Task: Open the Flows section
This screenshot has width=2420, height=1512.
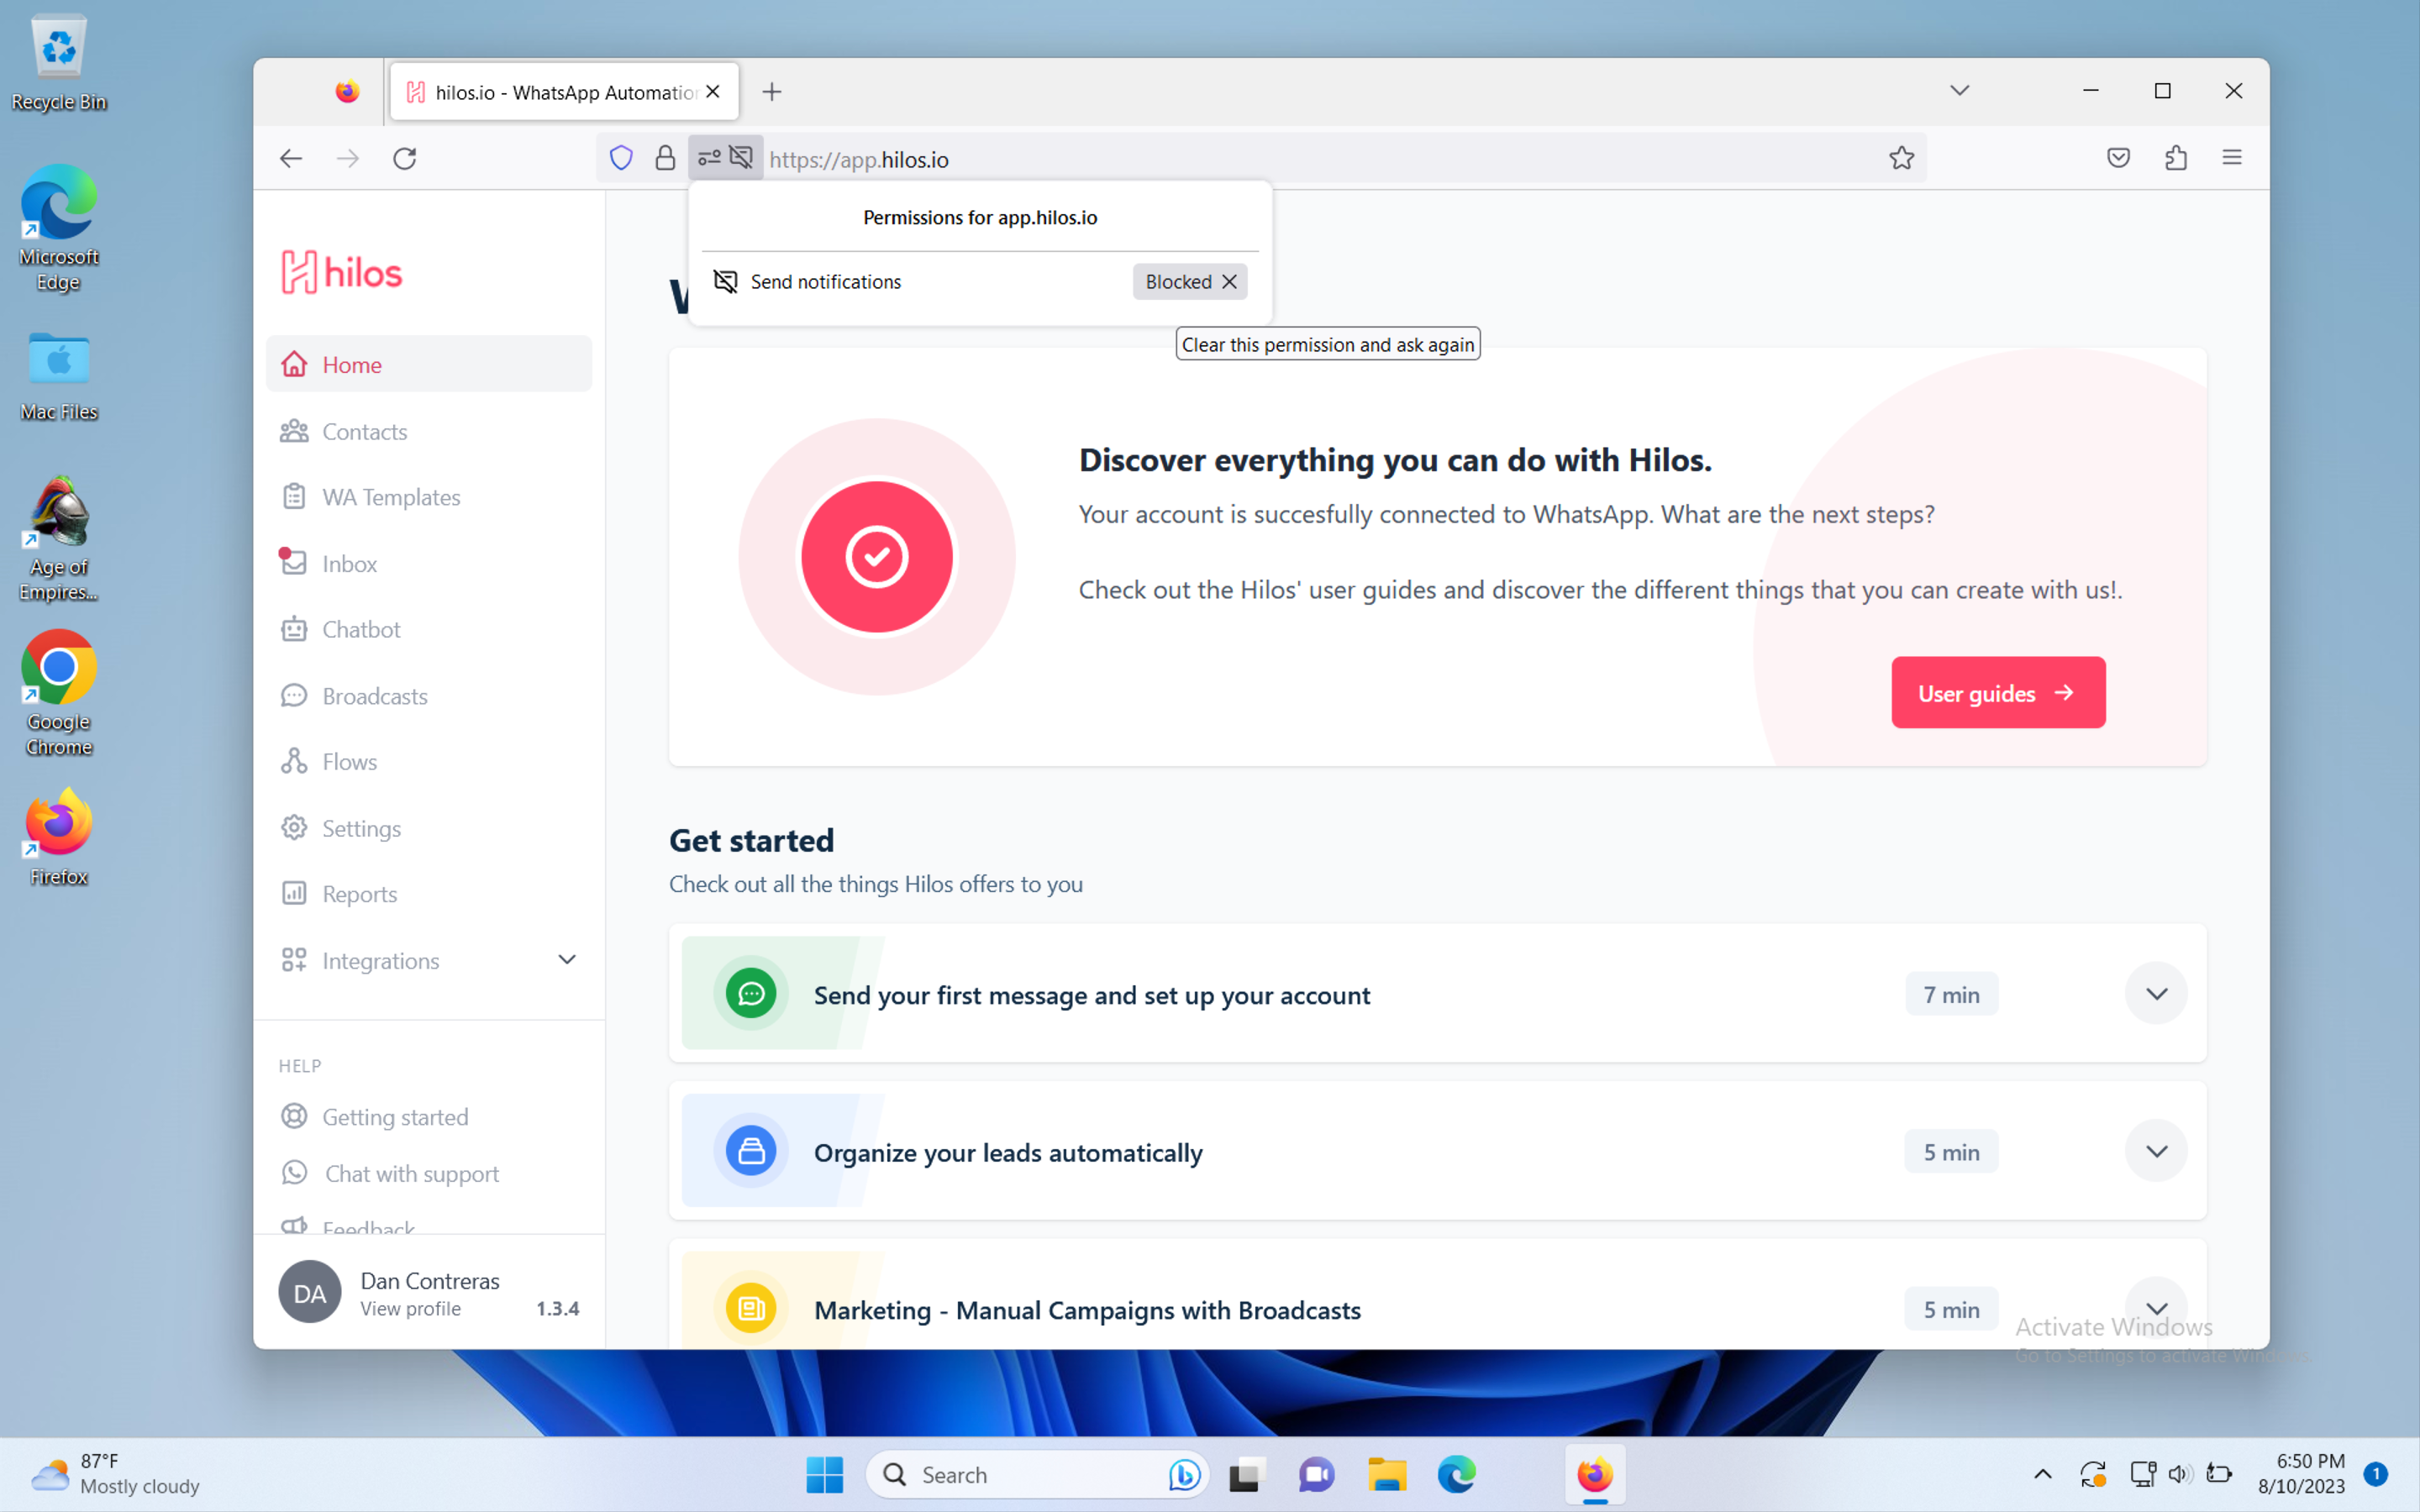Action: [349, 761]
